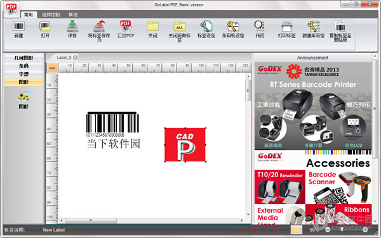Switch to the 组件控制 ribbon tab
Viewport: 381px width, 238px height.
51,15
